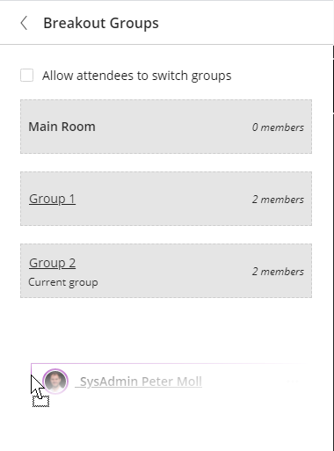Screen dimensions: 334x451
Task: Enable Allow attendees to switch groups checkbox
Action: pyautogui.click(x=26, y=76)
